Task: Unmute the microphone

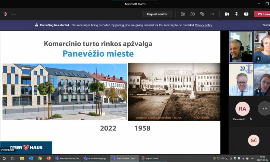Action: pos(237,14)
